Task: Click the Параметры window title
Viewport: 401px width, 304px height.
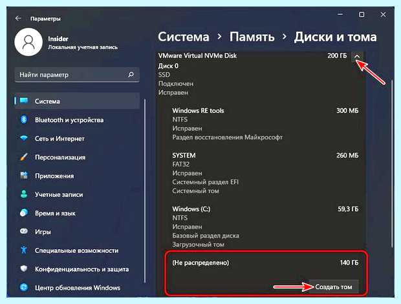Action: click(45, 19)
